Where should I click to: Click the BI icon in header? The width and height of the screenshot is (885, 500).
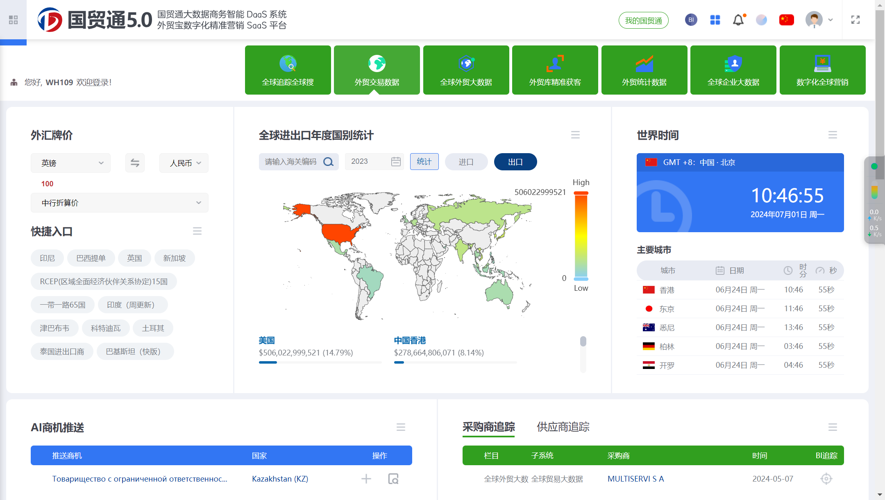click(691, 20)
